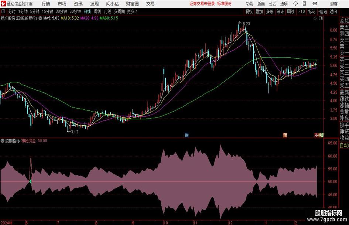Open the 财富圈 menu
The height and width of the screenshot is (225, 349).
(132, 4)
